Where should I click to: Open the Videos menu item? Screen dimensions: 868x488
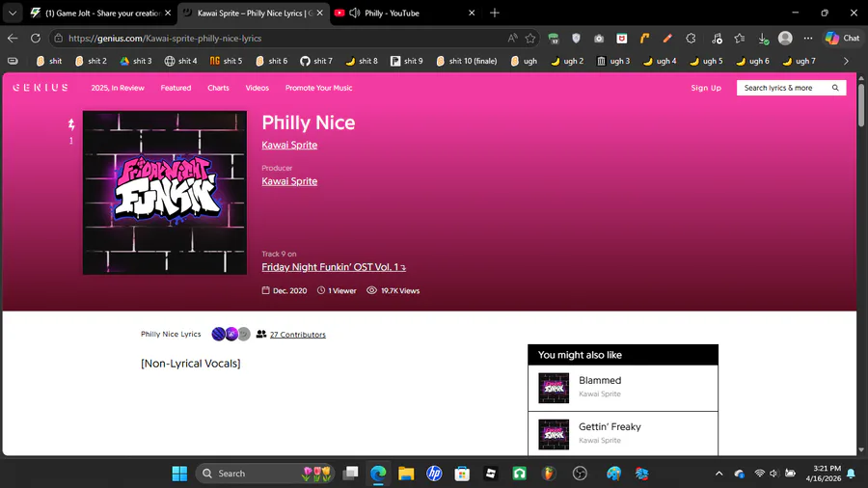click(x=257, y=88)
